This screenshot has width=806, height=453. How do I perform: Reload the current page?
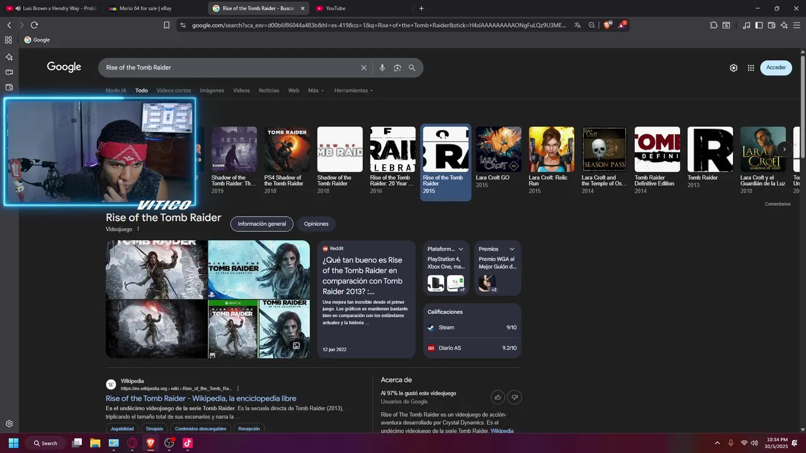(x=34, y=25)
